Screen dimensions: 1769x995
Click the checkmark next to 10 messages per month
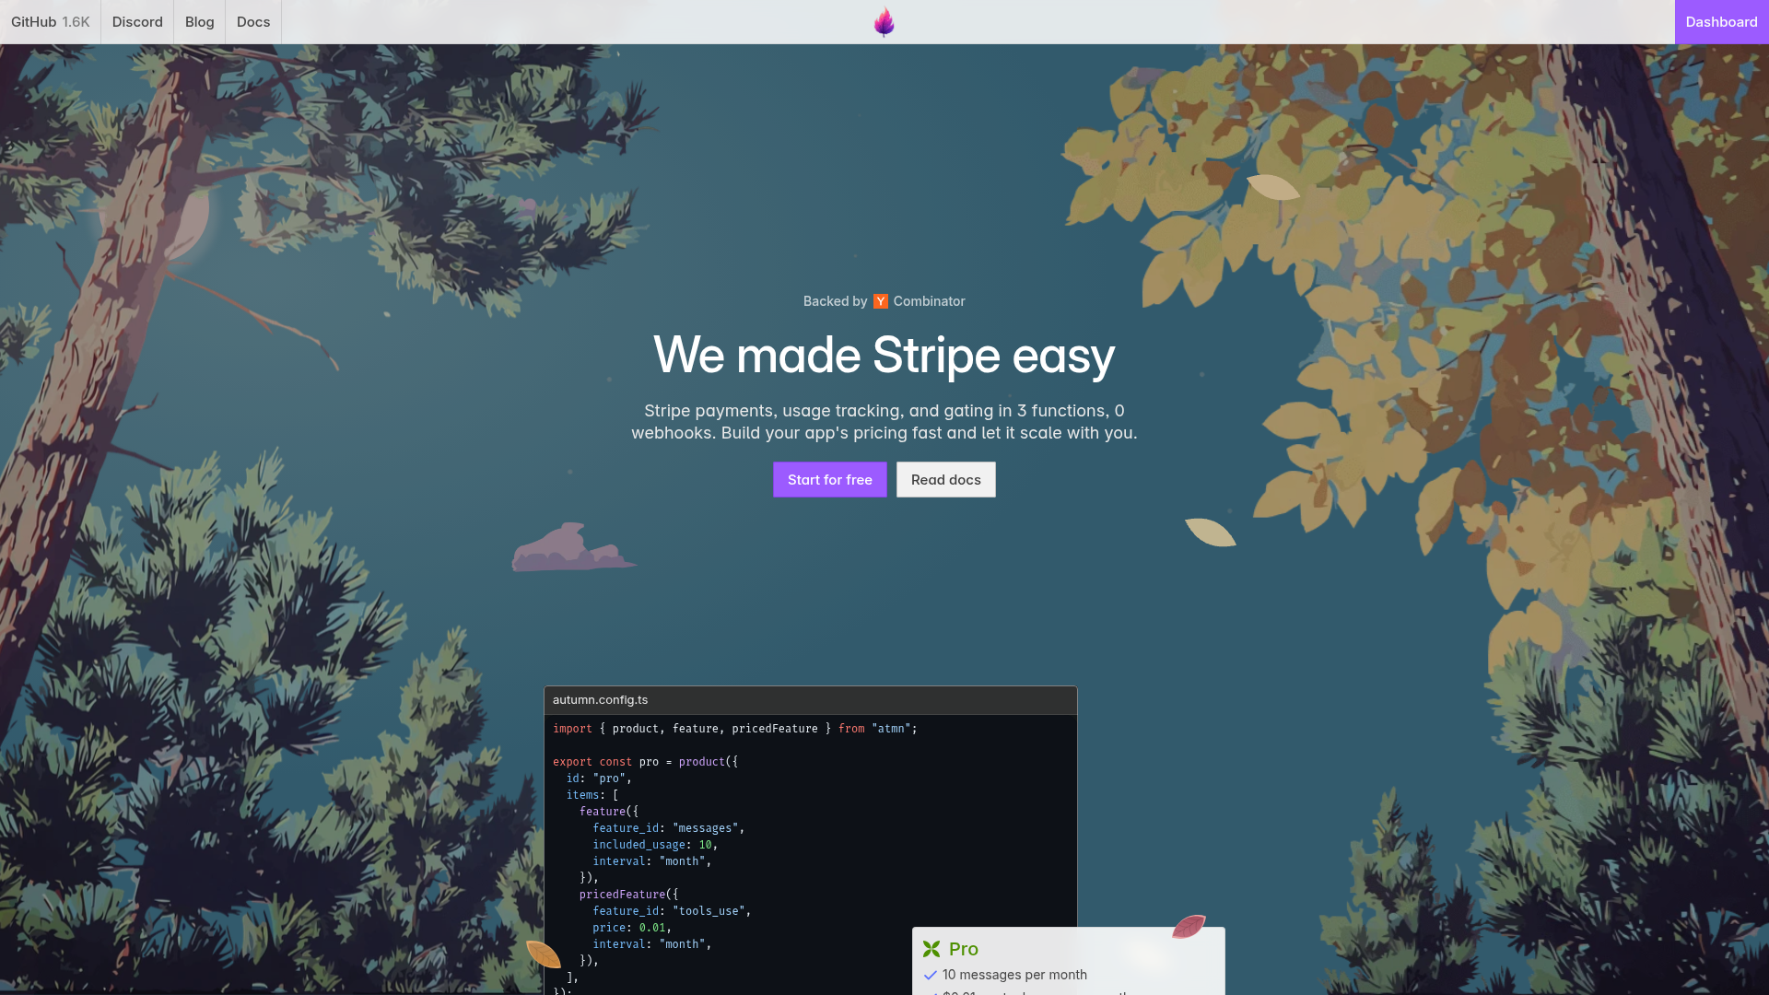pos(931,975)
